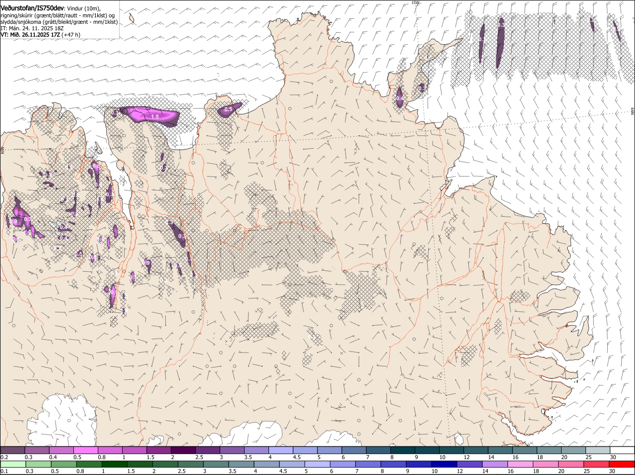Click the 'rigning/skúrir' legend description line
Viewport: 635px width, 475px height.
click(x=58, y=15)
